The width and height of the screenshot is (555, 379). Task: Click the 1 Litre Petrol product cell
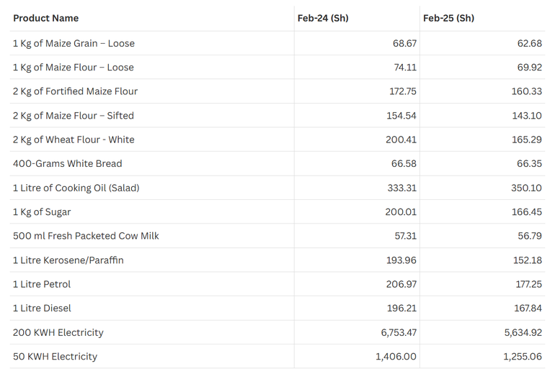42,284
